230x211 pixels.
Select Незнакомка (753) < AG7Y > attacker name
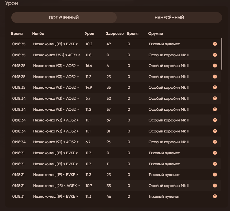[57, 55]
